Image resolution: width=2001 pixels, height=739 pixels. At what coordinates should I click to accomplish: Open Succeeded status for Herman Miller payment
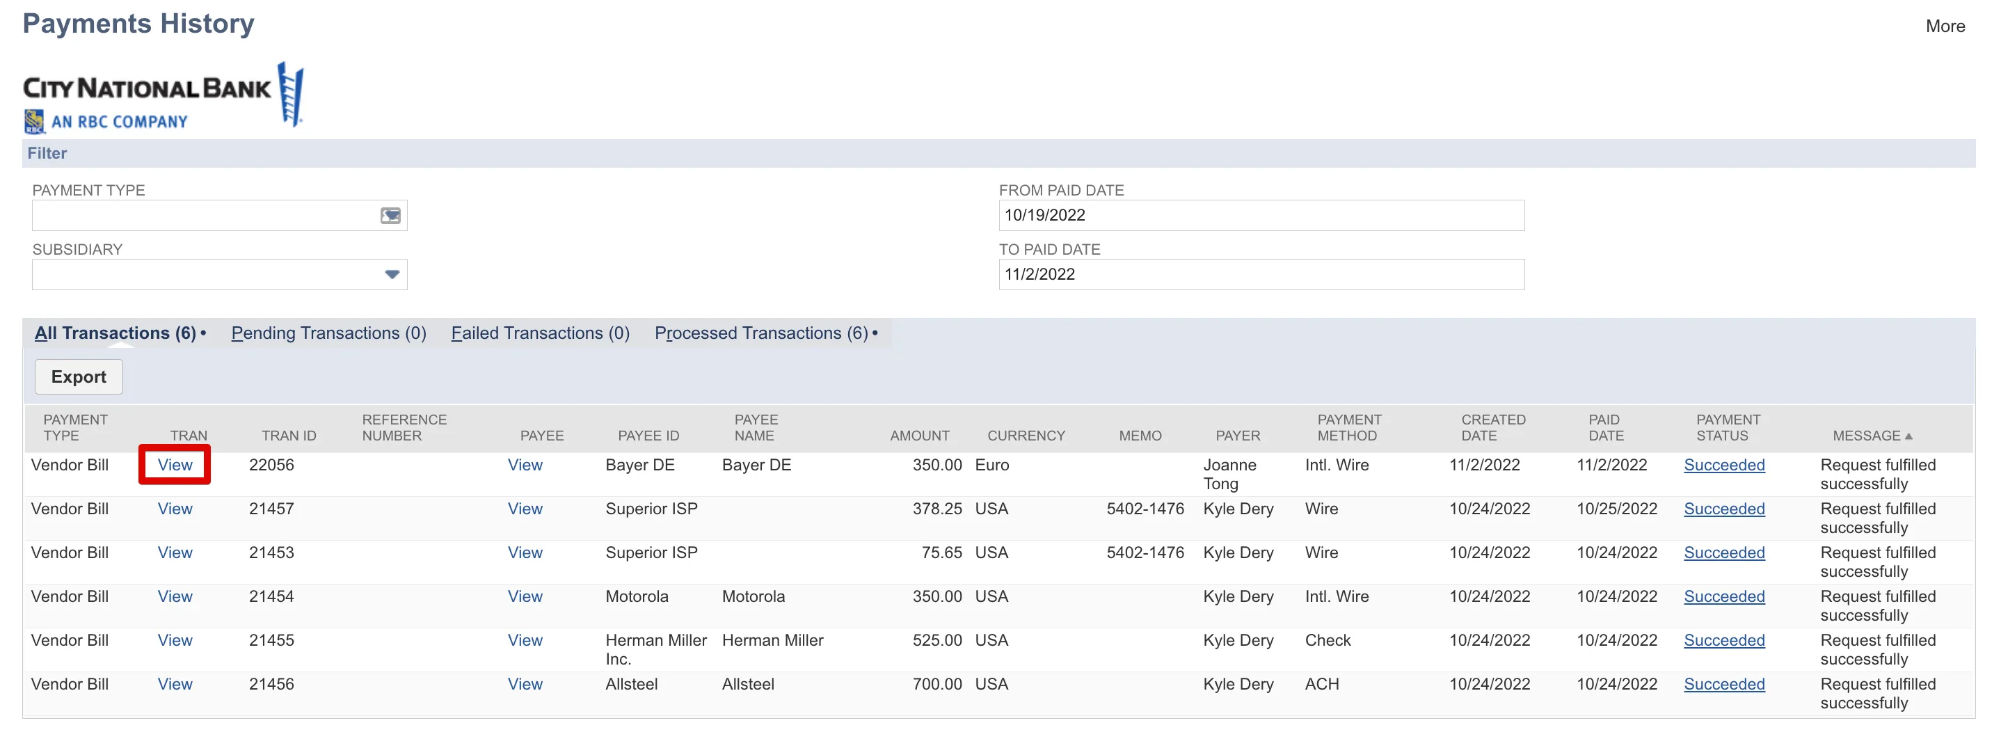(1723, 640)
